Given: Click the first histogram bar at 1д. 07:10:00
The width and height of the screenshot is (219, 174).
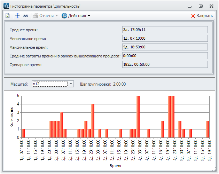Looking at the screenshot, I should click(23, 133).
